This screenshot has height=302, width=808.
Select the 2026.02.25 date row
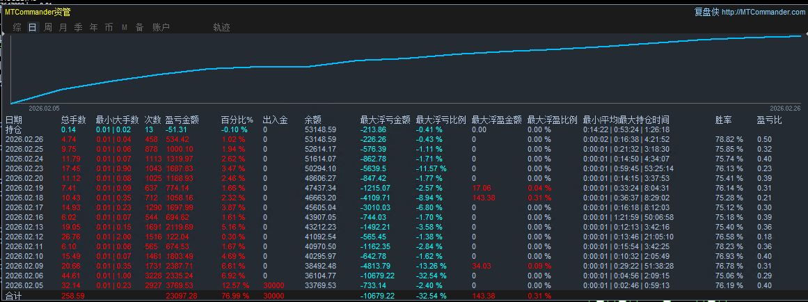(24, 149)
